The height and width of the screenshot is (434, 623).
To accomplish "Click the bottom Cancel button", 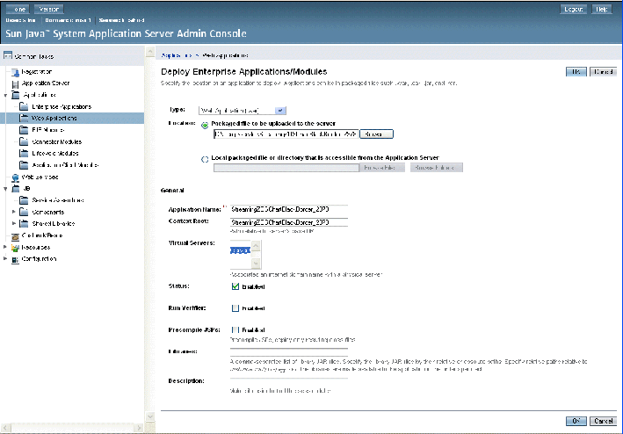I will [603, 421].
